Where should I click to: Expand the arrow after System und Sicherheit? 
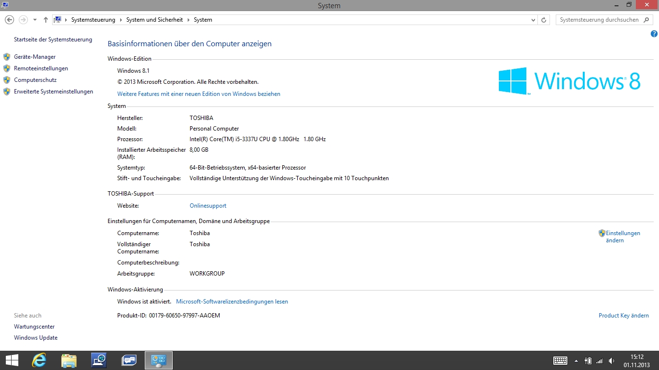tap(188, 20)
